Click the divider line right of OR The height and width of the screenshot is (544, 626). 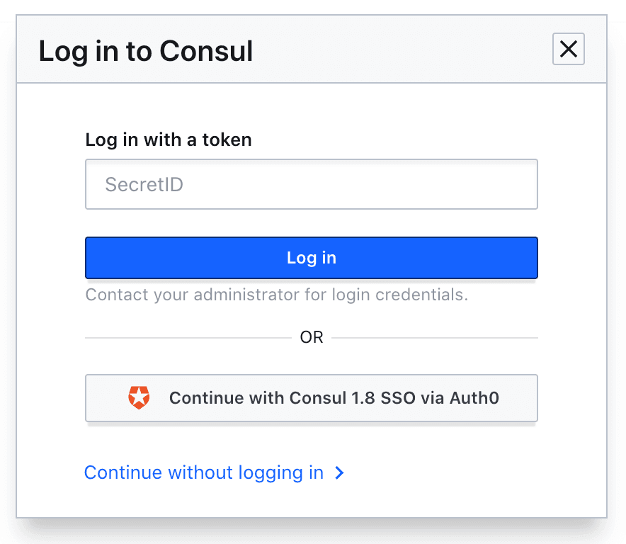tap(434, 338)
